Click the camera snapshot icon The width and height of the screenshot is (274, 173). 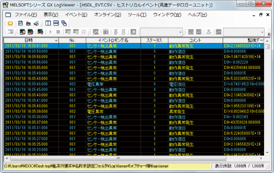coord(28,23)
